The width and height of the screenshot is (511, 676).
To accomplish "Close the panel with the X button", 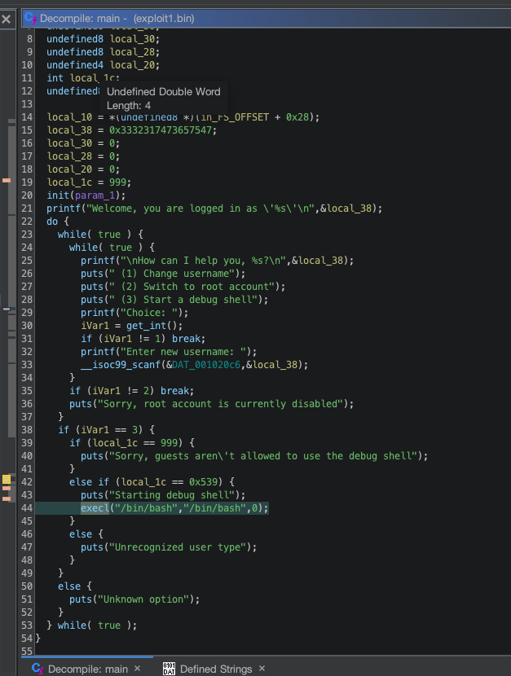I will pos(7,18).
